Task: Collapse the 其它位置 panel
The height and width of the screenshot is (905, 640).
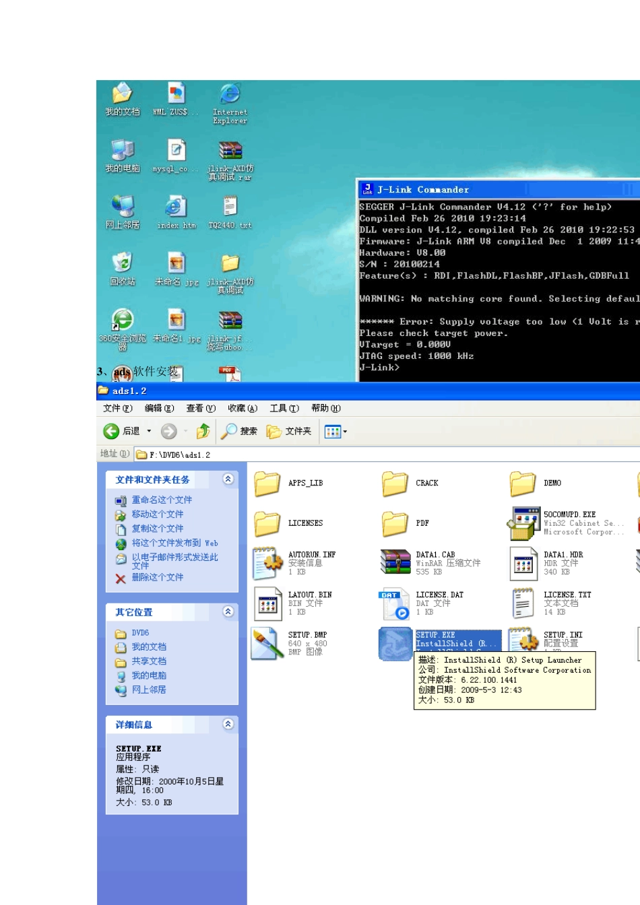Action: pos(228,611)
